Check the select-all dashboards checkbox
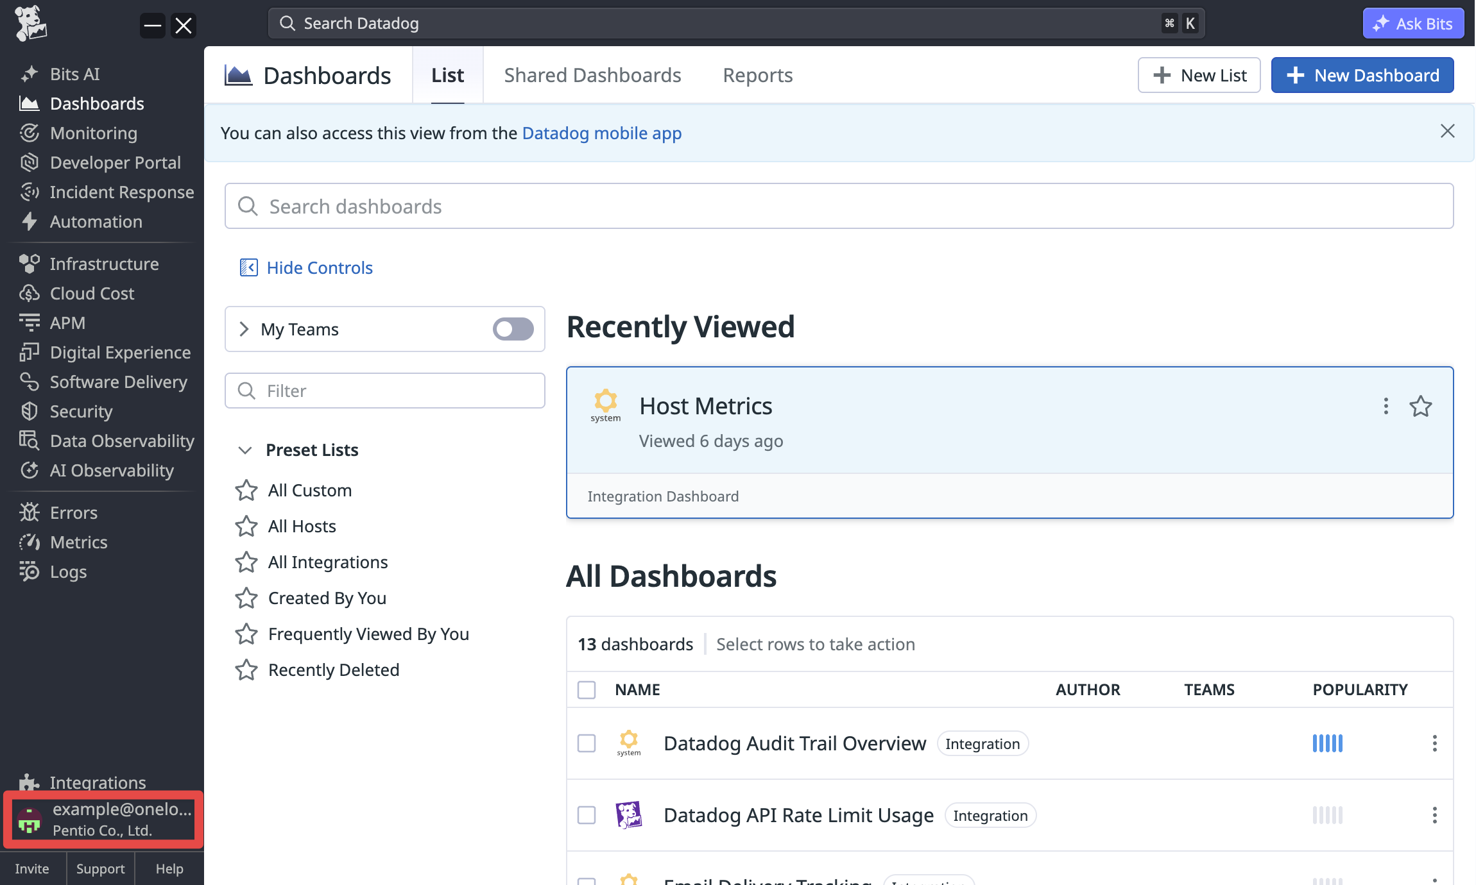This screenshot has width=1476, height=885. pyautogui.click(x=587, y=689)
